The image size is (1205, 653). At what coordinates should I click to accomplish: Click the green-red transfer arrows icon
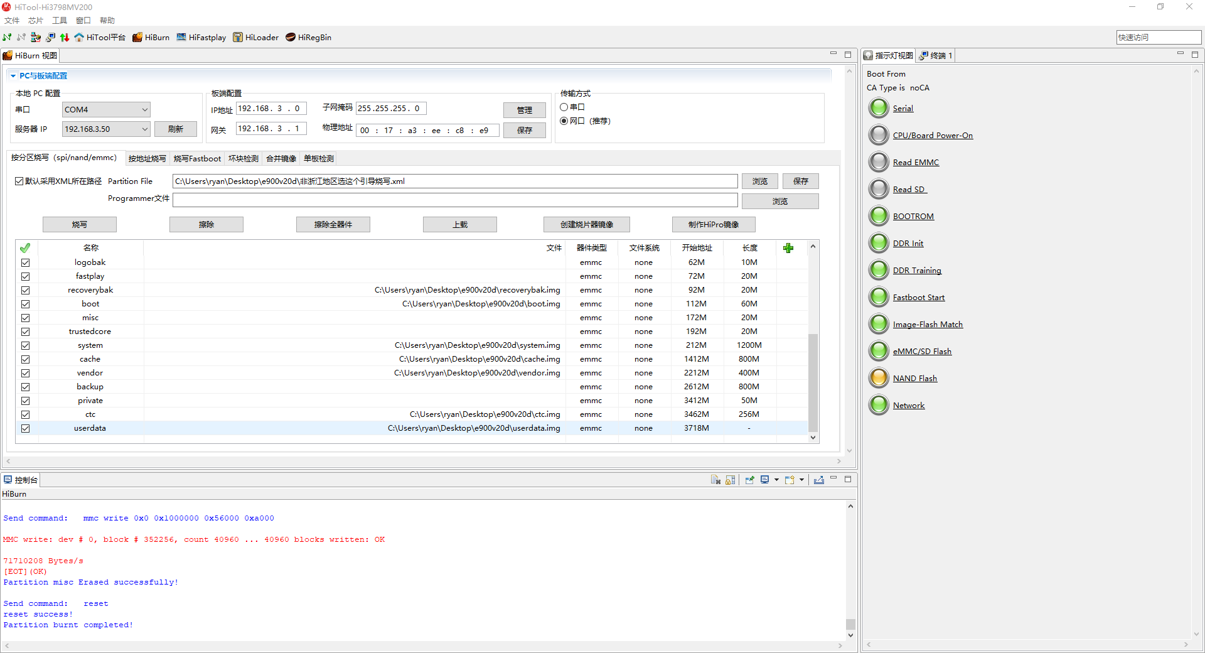tap(65, 38)
